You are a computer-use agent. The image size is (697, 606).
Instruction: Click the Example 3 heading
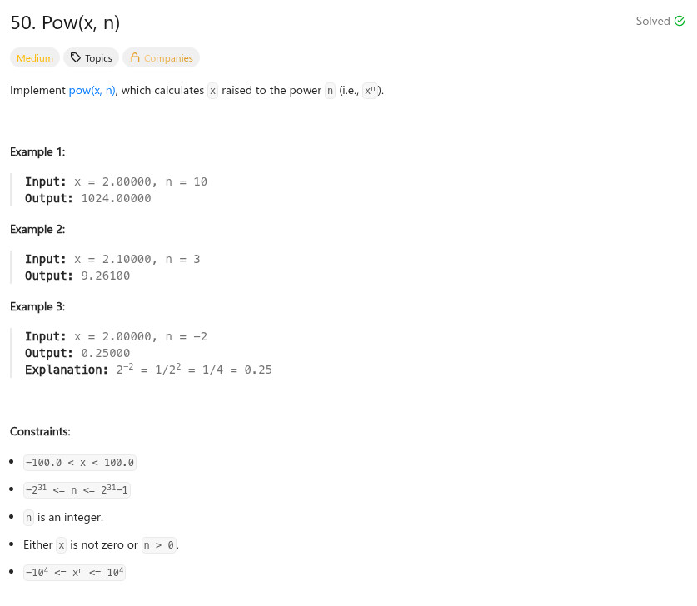[x=37, y=306]
